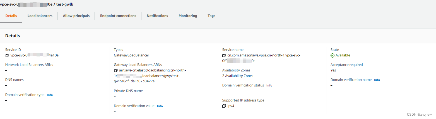Open the Allow principals tab
The image size is (436, 119).
[76, 16]
